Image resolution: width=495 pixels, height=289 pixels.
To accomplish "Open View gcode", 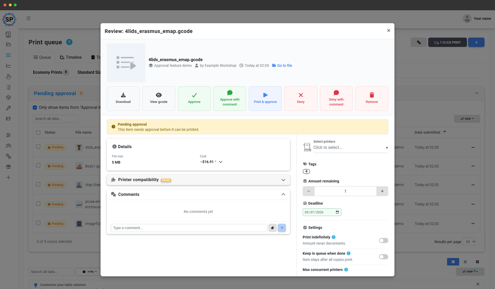I will point(159,99).
